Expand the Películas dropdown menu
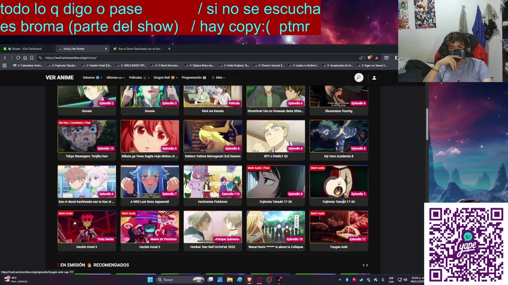This screenshot has height=285, width=508. tap(139, 78)
